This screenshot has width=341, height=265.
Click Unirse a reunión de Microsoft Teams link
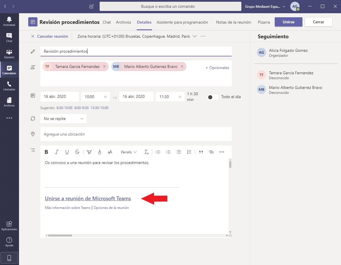point(88,199)
